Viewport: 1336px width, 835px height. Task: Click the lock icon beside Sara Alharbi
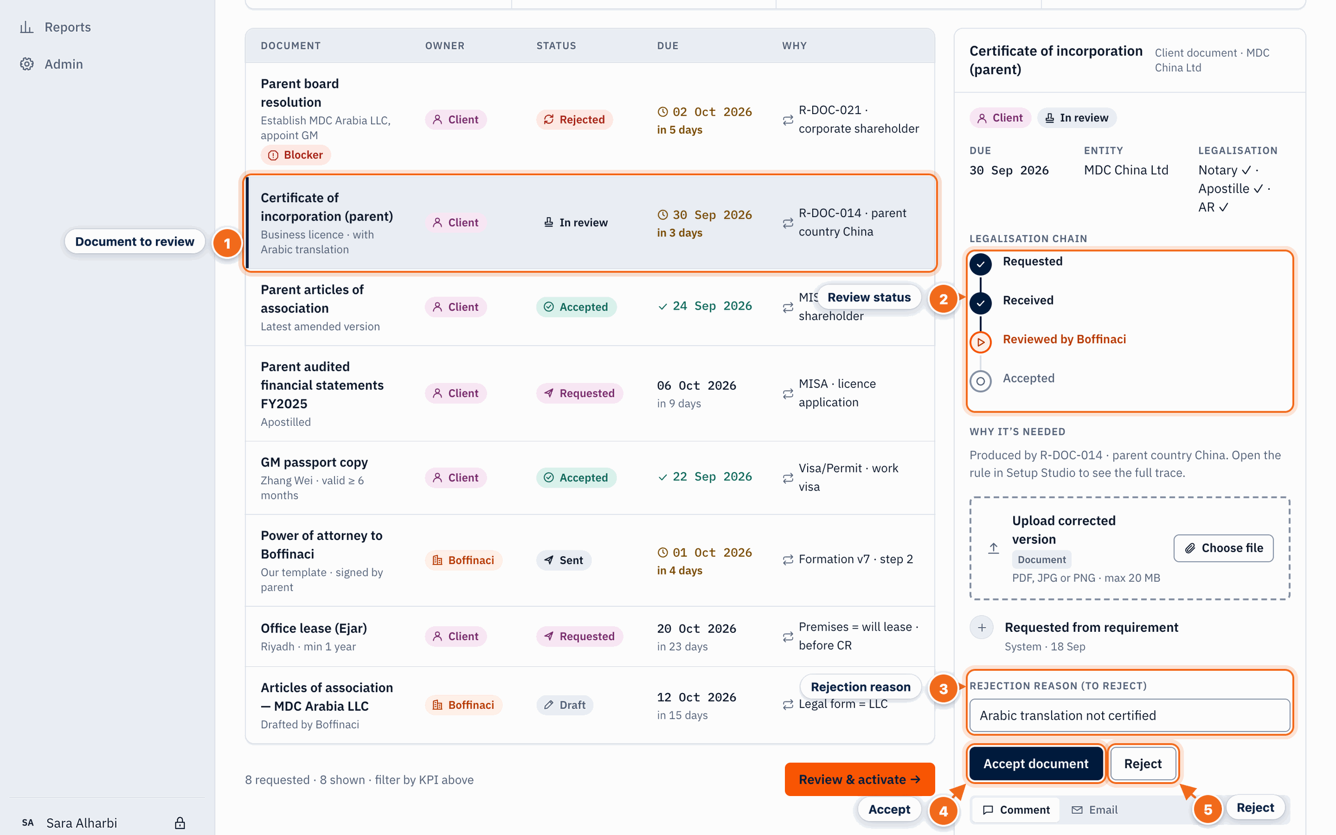(180, 823)
